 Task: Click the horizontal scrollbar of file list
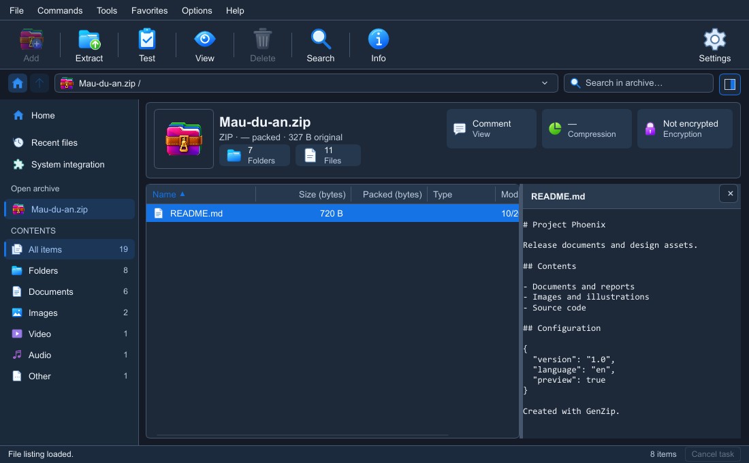pos(302,435)
